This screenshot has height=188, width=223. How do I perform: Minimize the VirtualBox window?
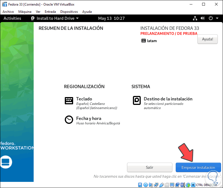coord(191,4)
